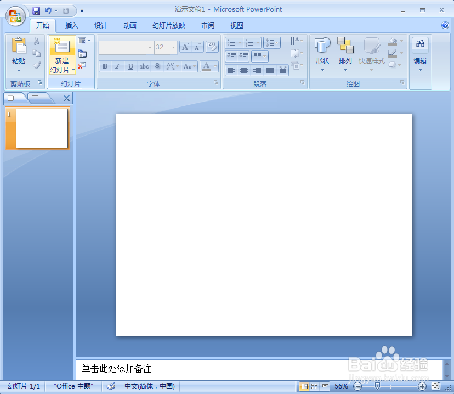Open the align text menu

(x=297, y=53)
